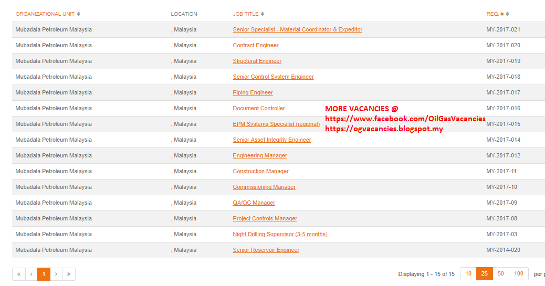Select requisition number MY-2017-019
The height and width of the screenshot is (286, 545).
point(503,61)
